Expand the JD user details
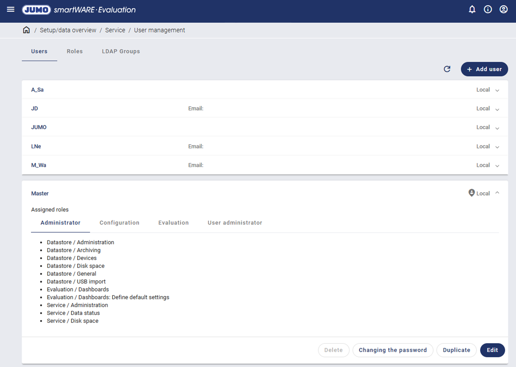 tap(497, 109)
